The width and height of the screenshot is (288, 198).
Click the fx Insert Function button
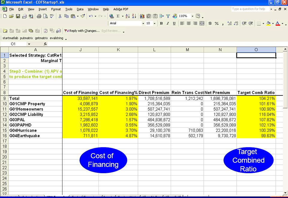[x=45, y=44]
